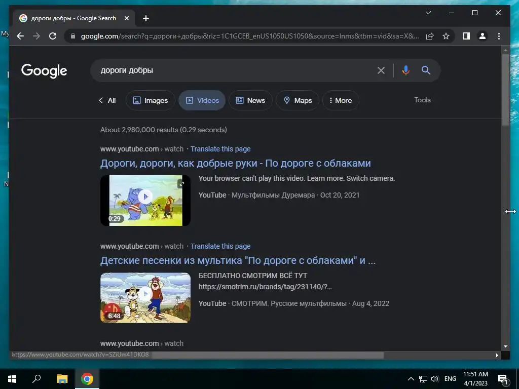Click the horizontal scrollbar right arrow
The width and height of the screenshot is (519, 389).
(497, 355)
